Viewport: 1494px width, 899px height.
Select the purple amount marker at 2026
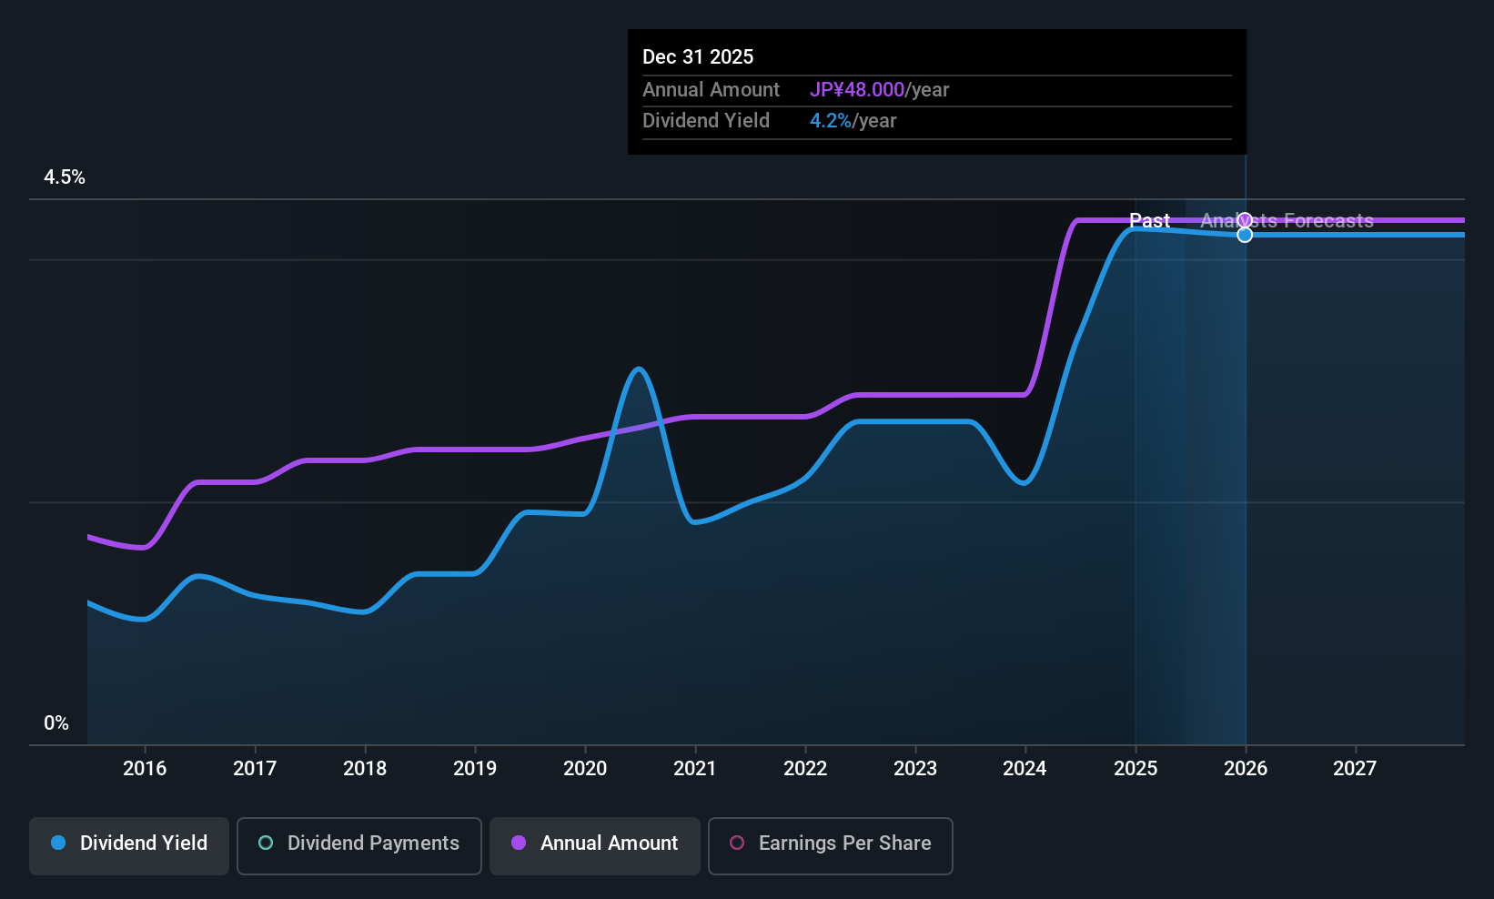click(x=1245, y=220)
